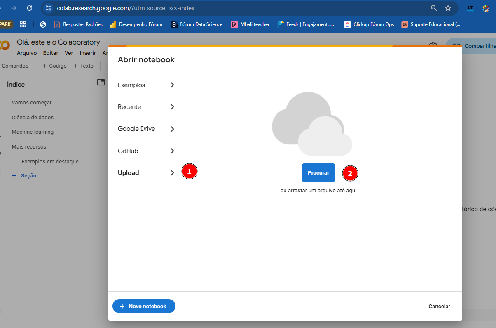The height and width of the screenshot is (328, 496).
Task: Click the browser forward arrow
Action: tap(14, 8)
